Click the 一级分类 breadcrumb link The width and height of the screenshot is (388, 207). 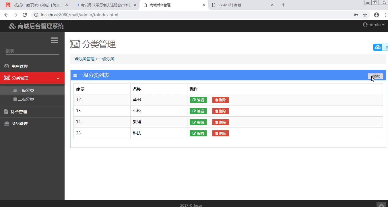[x=106, y=59]
